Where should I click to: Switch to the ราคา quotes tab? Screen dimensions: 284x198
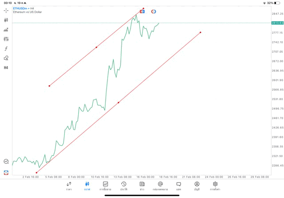click(x=69, y=186)
